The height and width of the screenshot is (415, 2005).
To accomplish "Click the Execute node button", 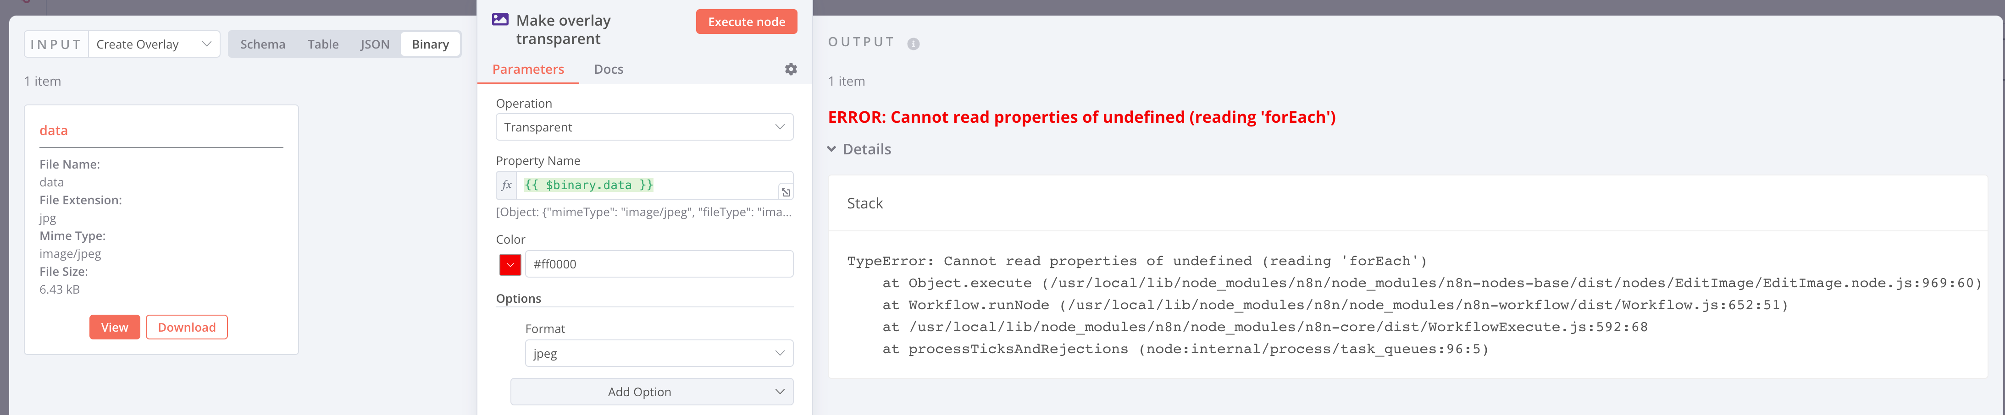I will coord(746,22).
